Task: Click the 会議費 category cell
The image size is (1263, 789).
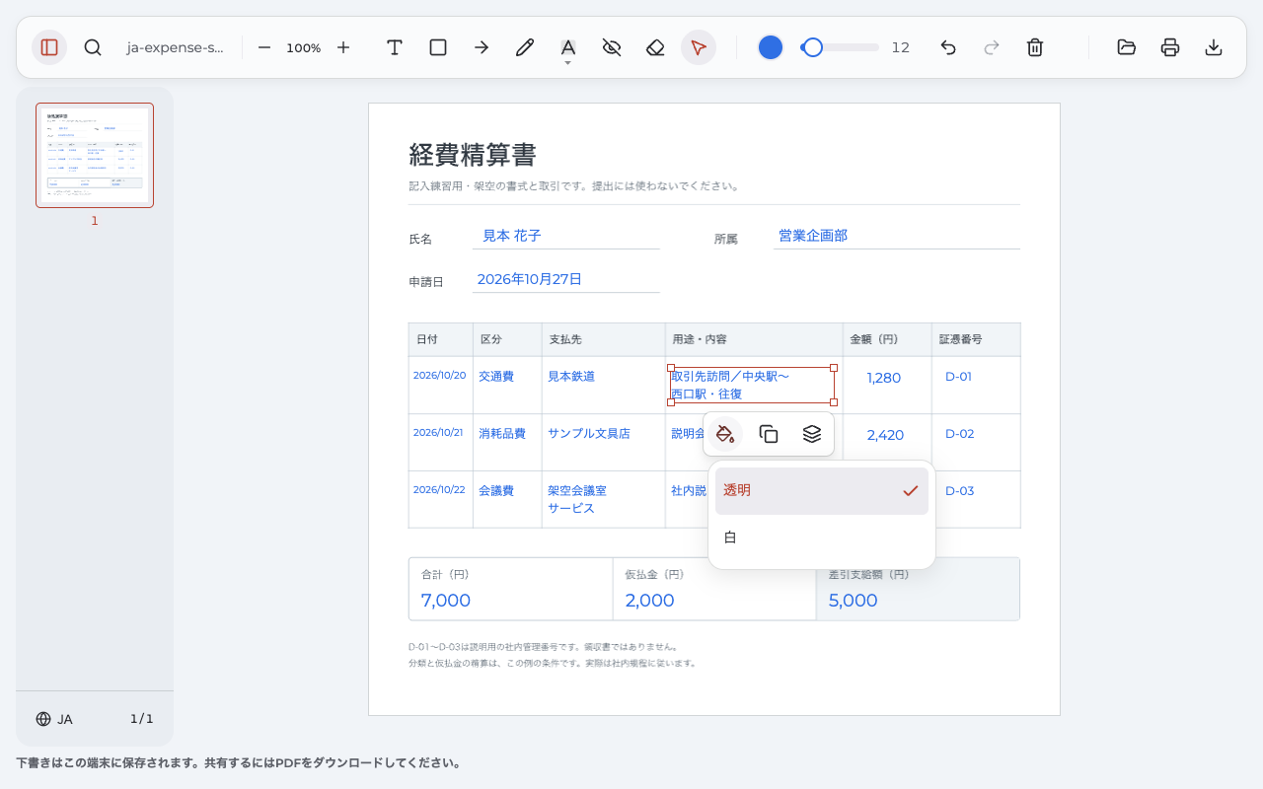Action: click(496, 491)
